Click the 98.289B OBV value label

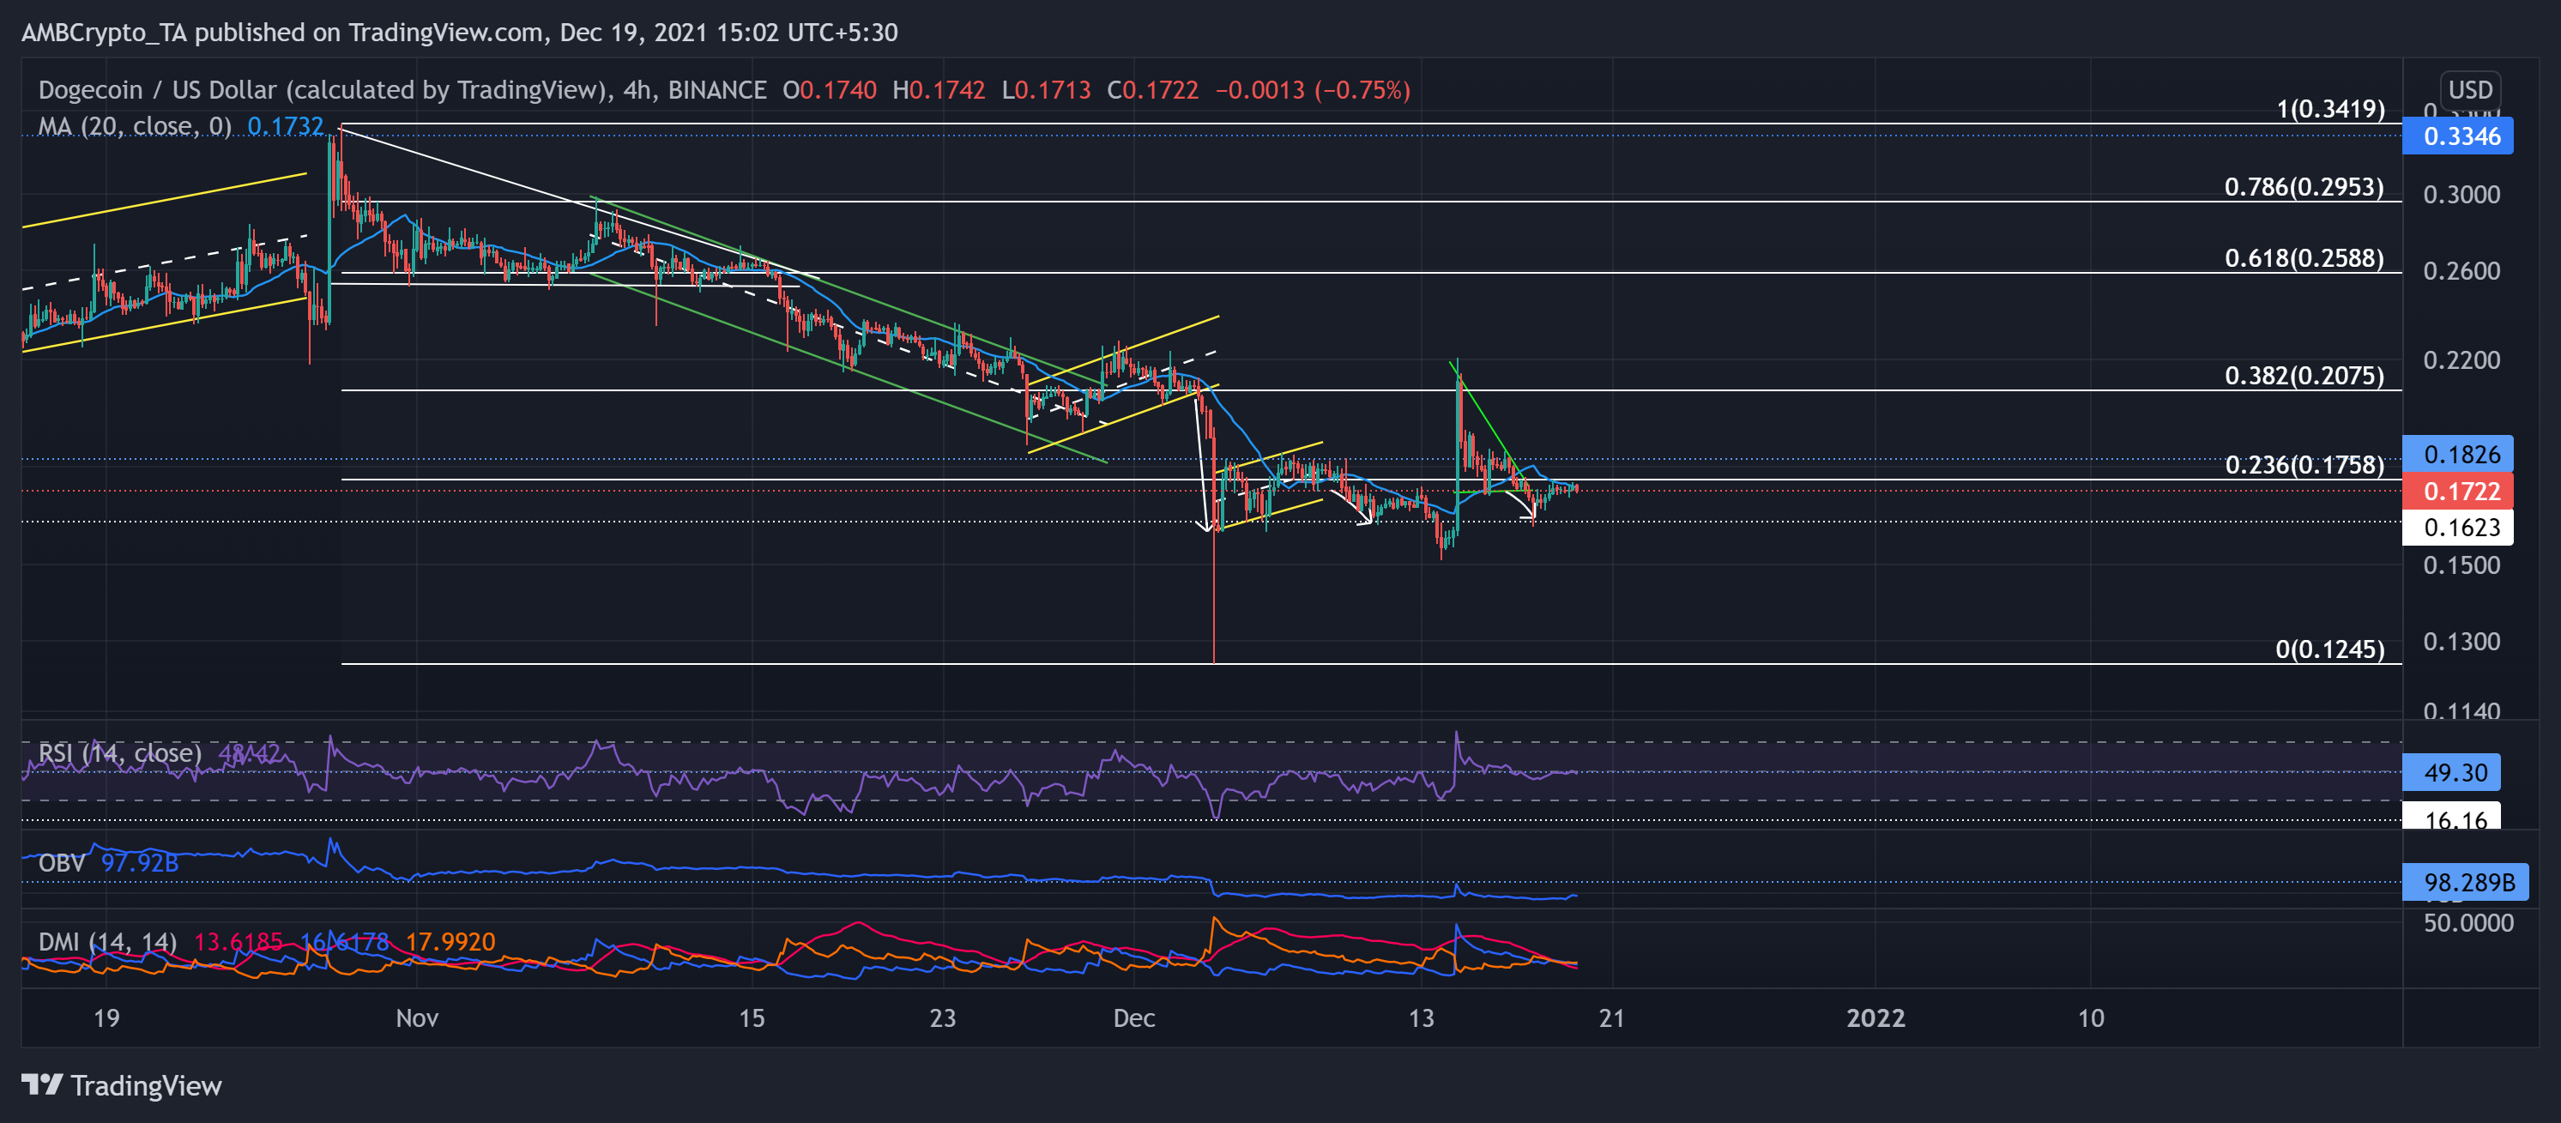pyautogui.click(x=2465, y=882)
